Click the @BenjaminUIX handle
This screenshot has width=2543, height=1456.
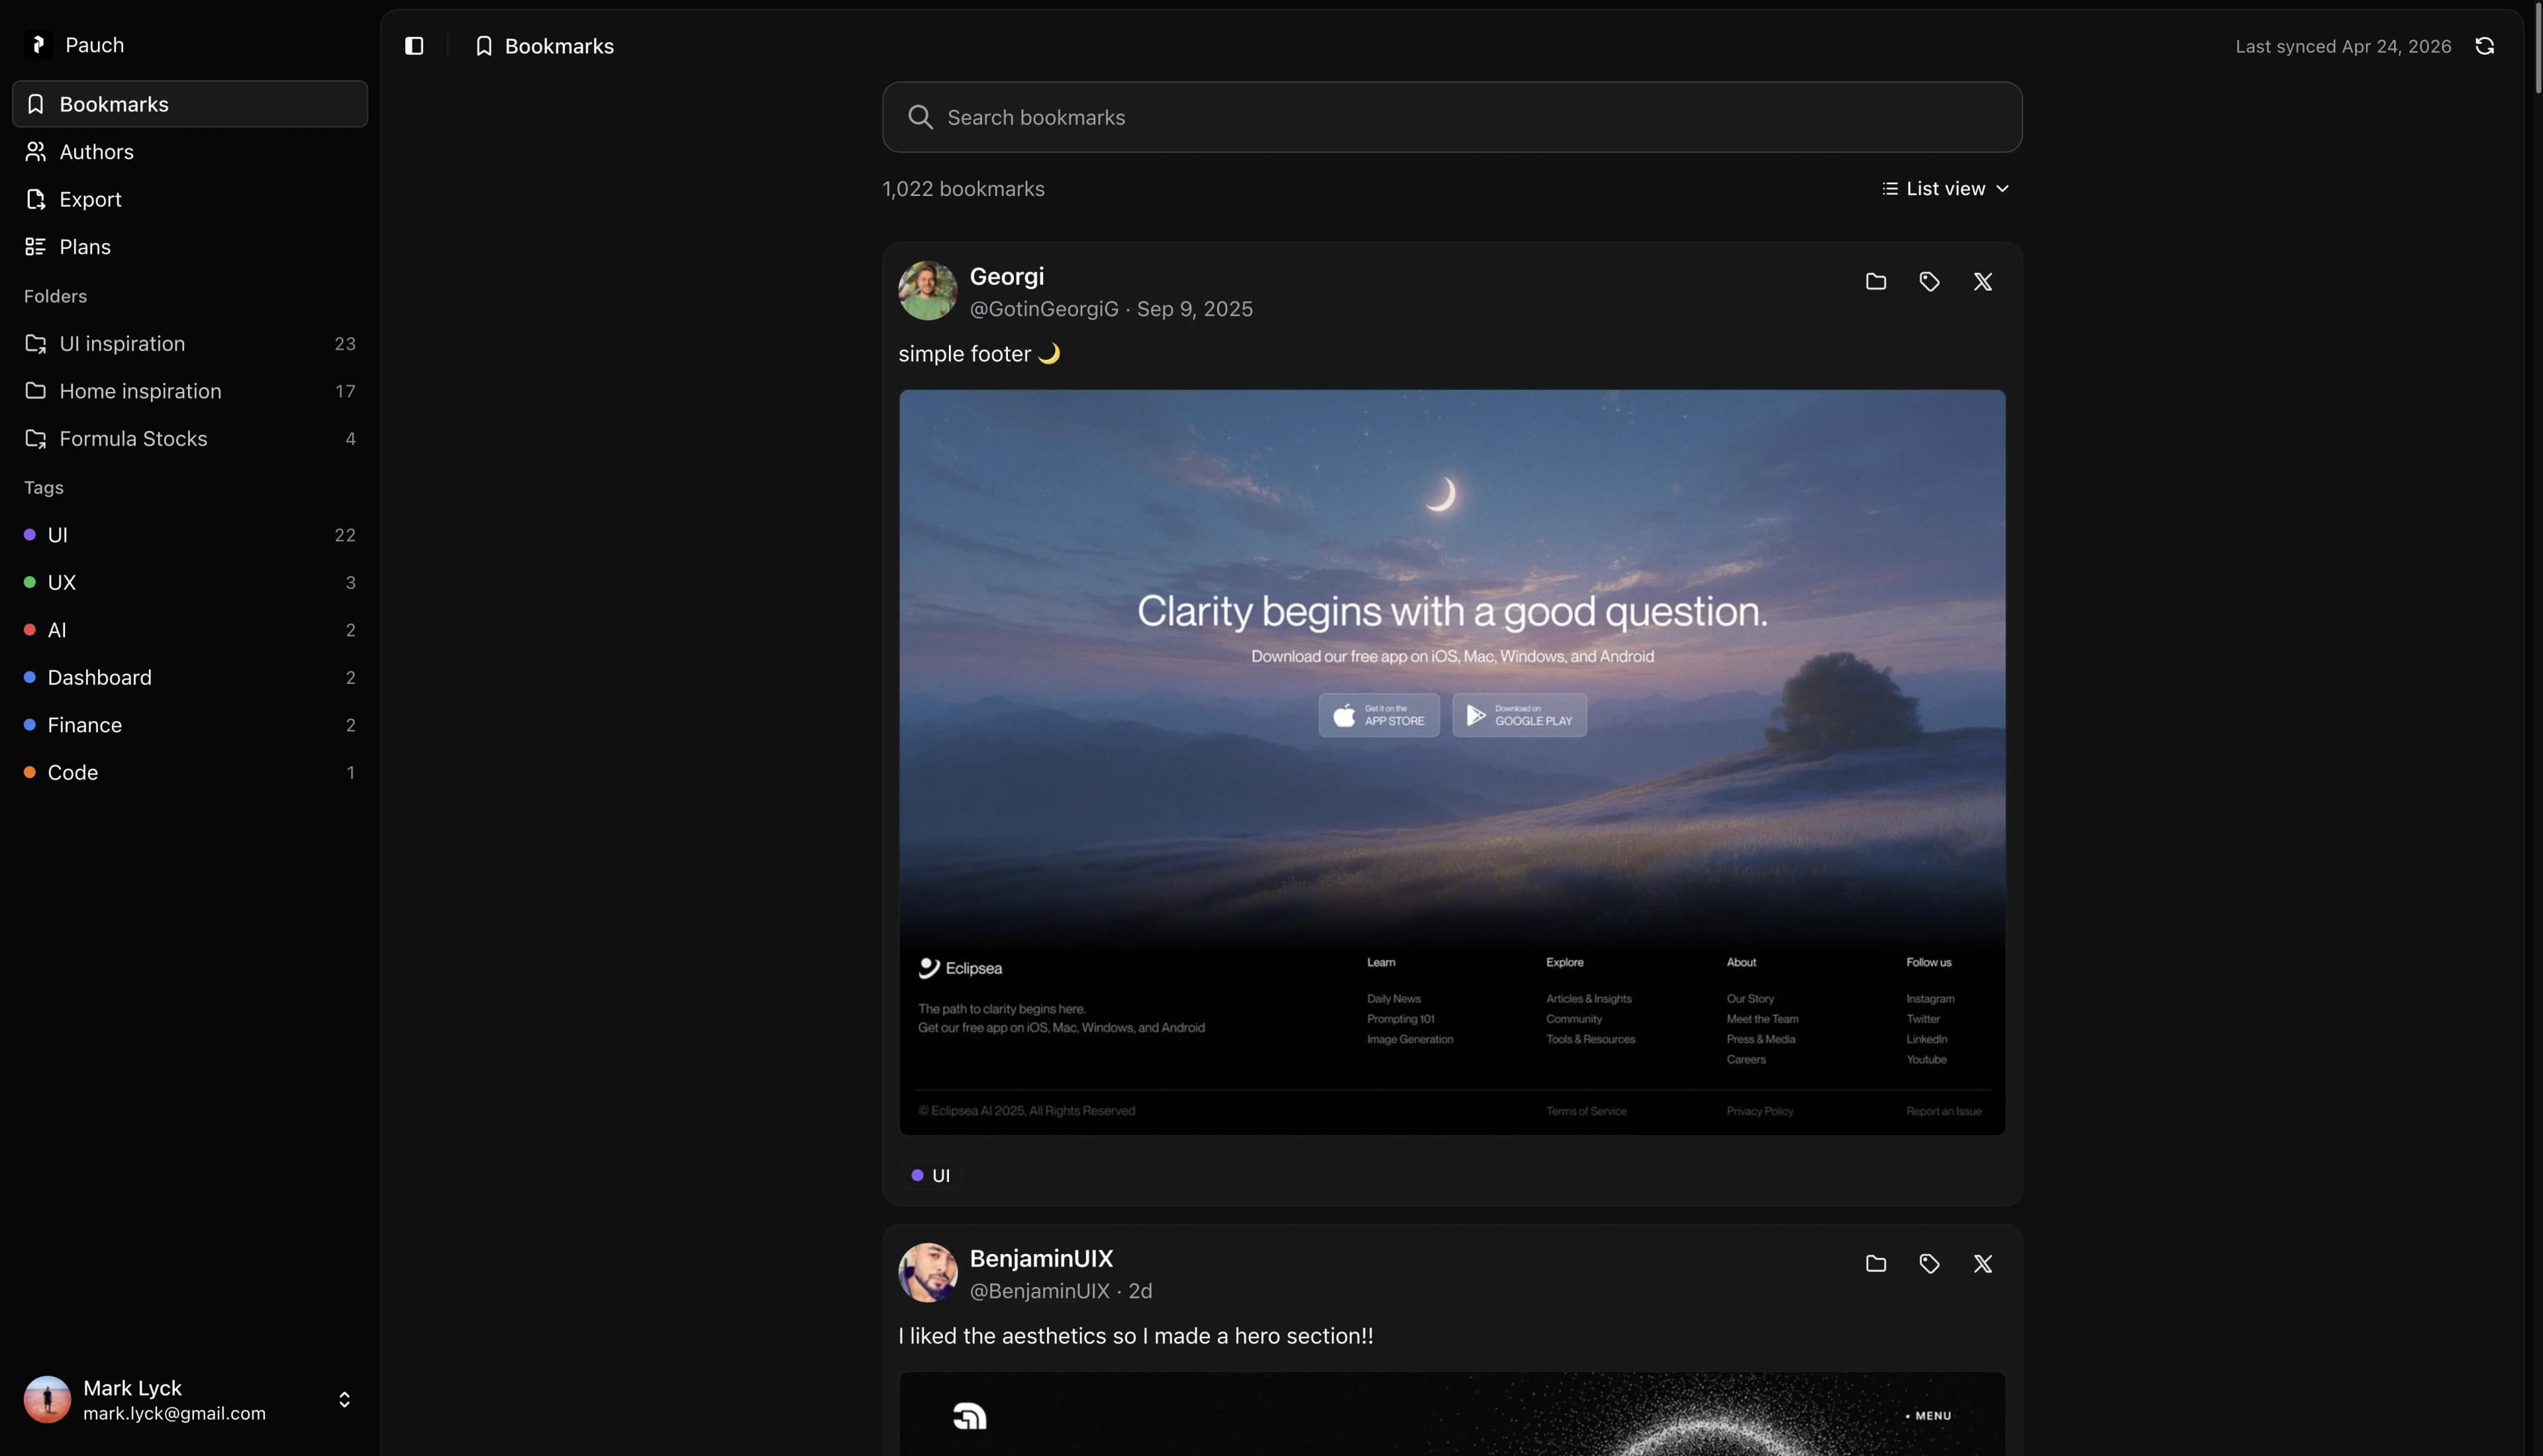pos(1039,1291)
